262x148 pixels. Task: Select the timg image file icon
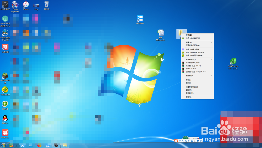tap(36, 7)
